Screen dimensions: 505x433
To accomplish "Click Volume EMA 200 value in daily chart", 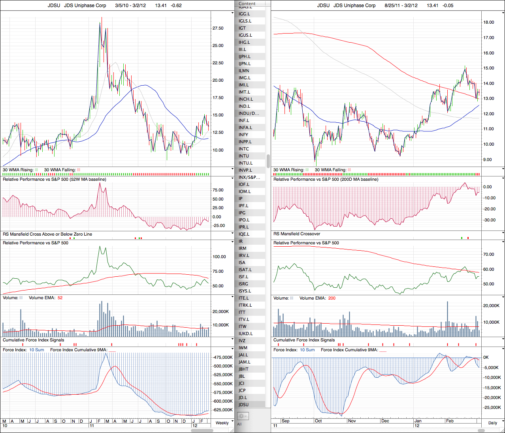I will [332, 298].
